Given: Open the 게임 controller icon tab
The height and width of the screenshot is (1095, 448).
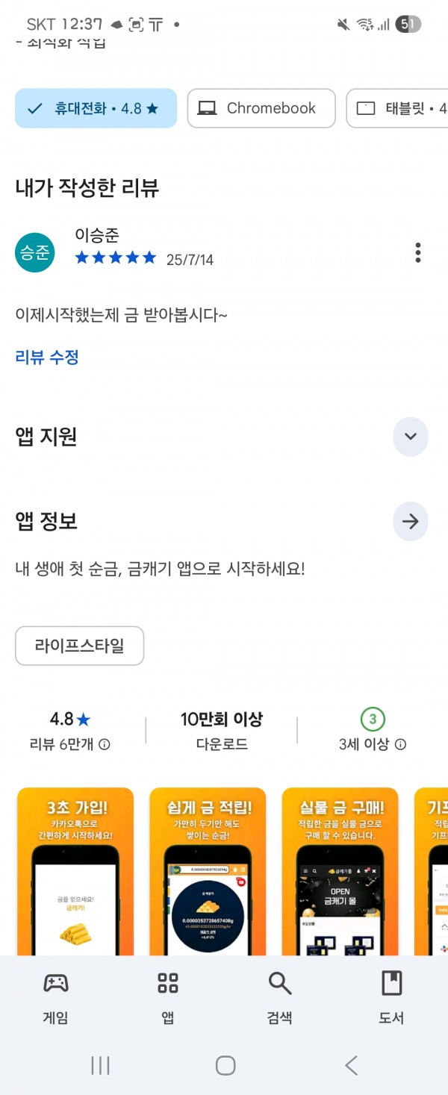Looking at the screenshot, I should point(56,983).
